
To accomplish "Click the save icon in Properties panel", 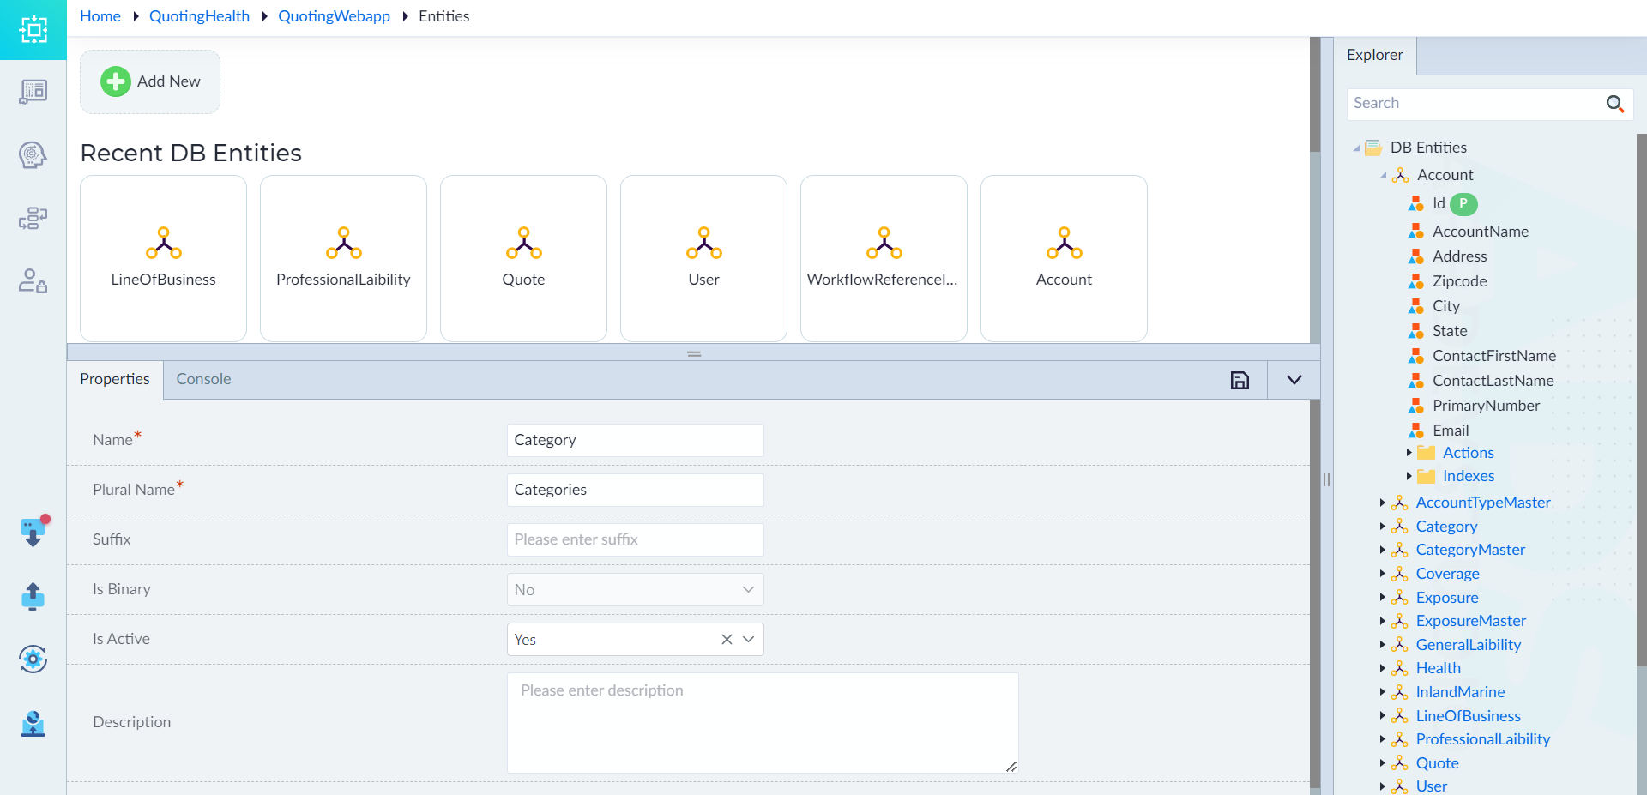I will pos(1240,380).
